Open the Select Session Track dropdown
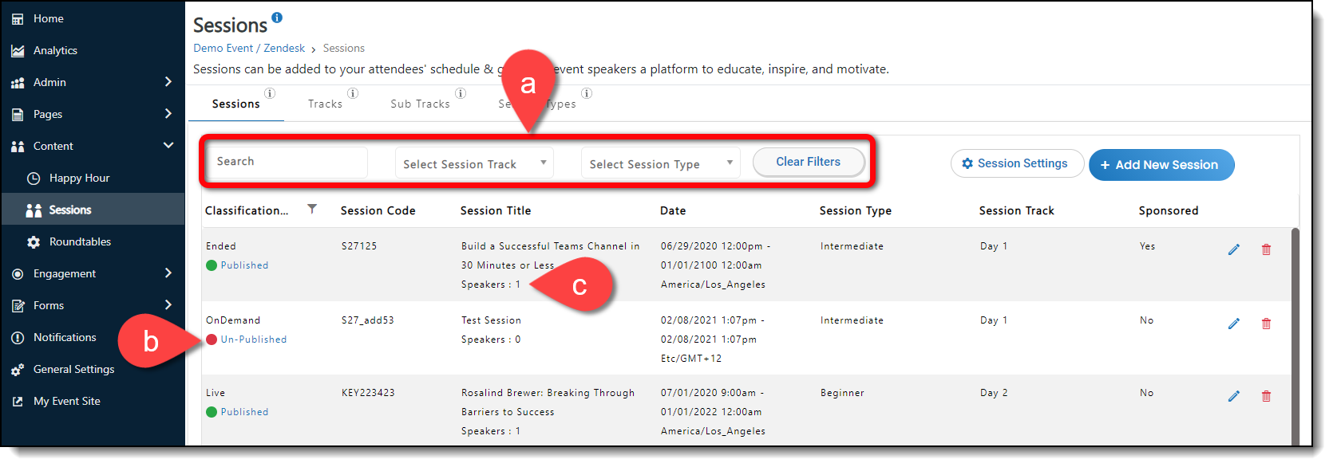This screenshot has height=467, width=1333. 474,163
